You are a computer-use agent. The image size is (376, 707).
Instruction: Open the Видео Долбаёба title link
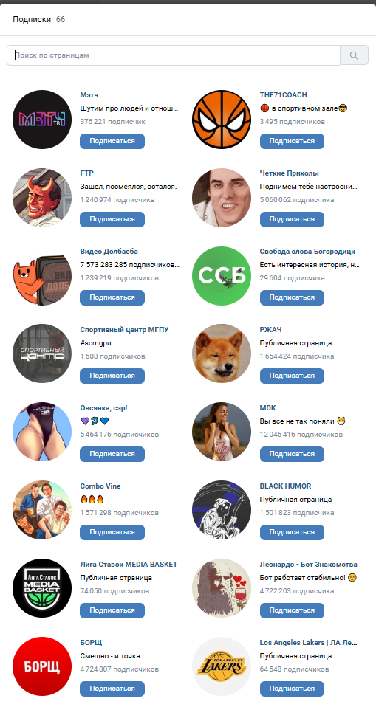[x=109, y=252]
